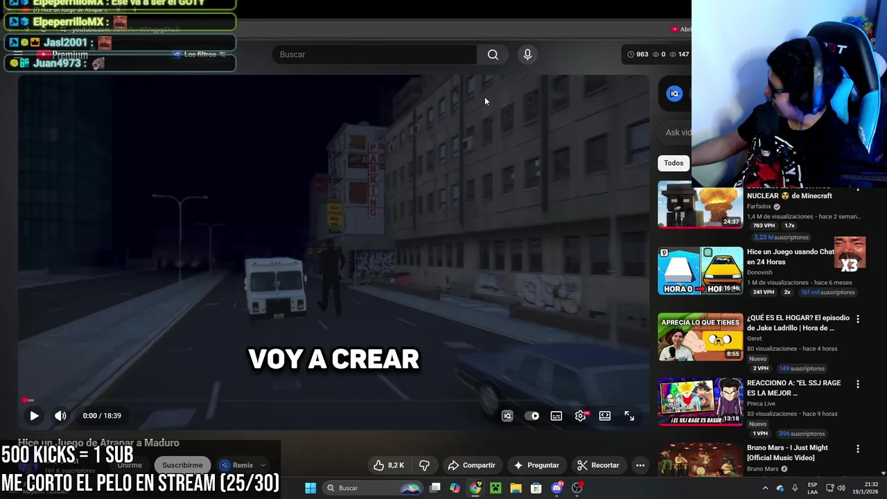Open Bruno Mars I Just Might thumbnail

click(x=700, y=460)
